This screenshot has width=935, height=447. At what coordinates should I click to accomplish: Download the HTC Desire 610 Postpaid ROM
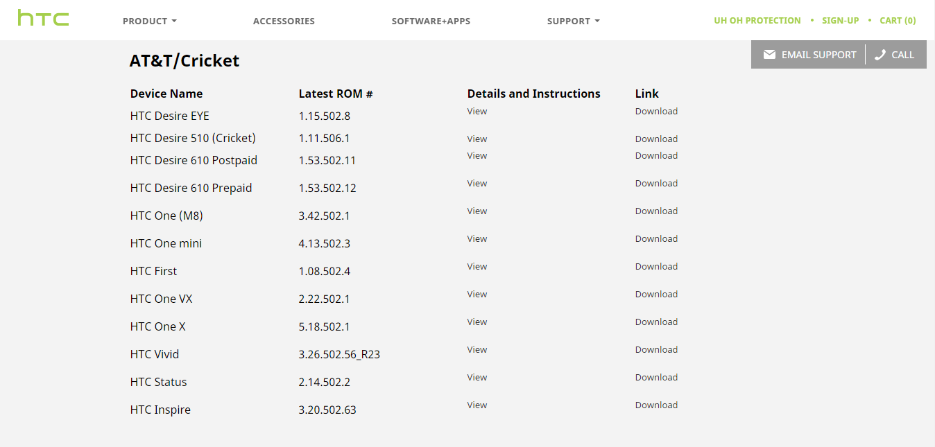coord(656,155)
